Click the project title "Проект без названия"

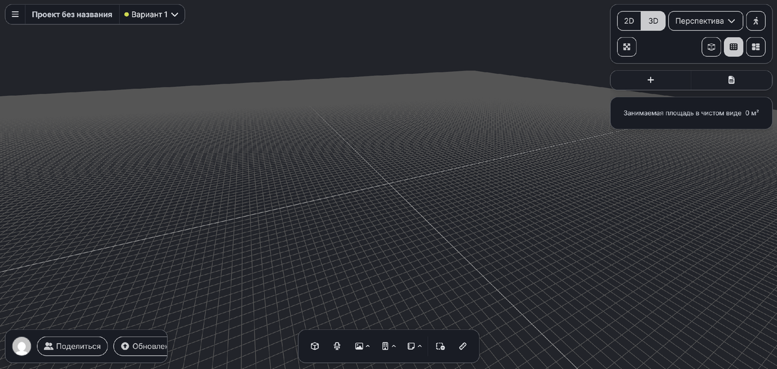[72, 14]
